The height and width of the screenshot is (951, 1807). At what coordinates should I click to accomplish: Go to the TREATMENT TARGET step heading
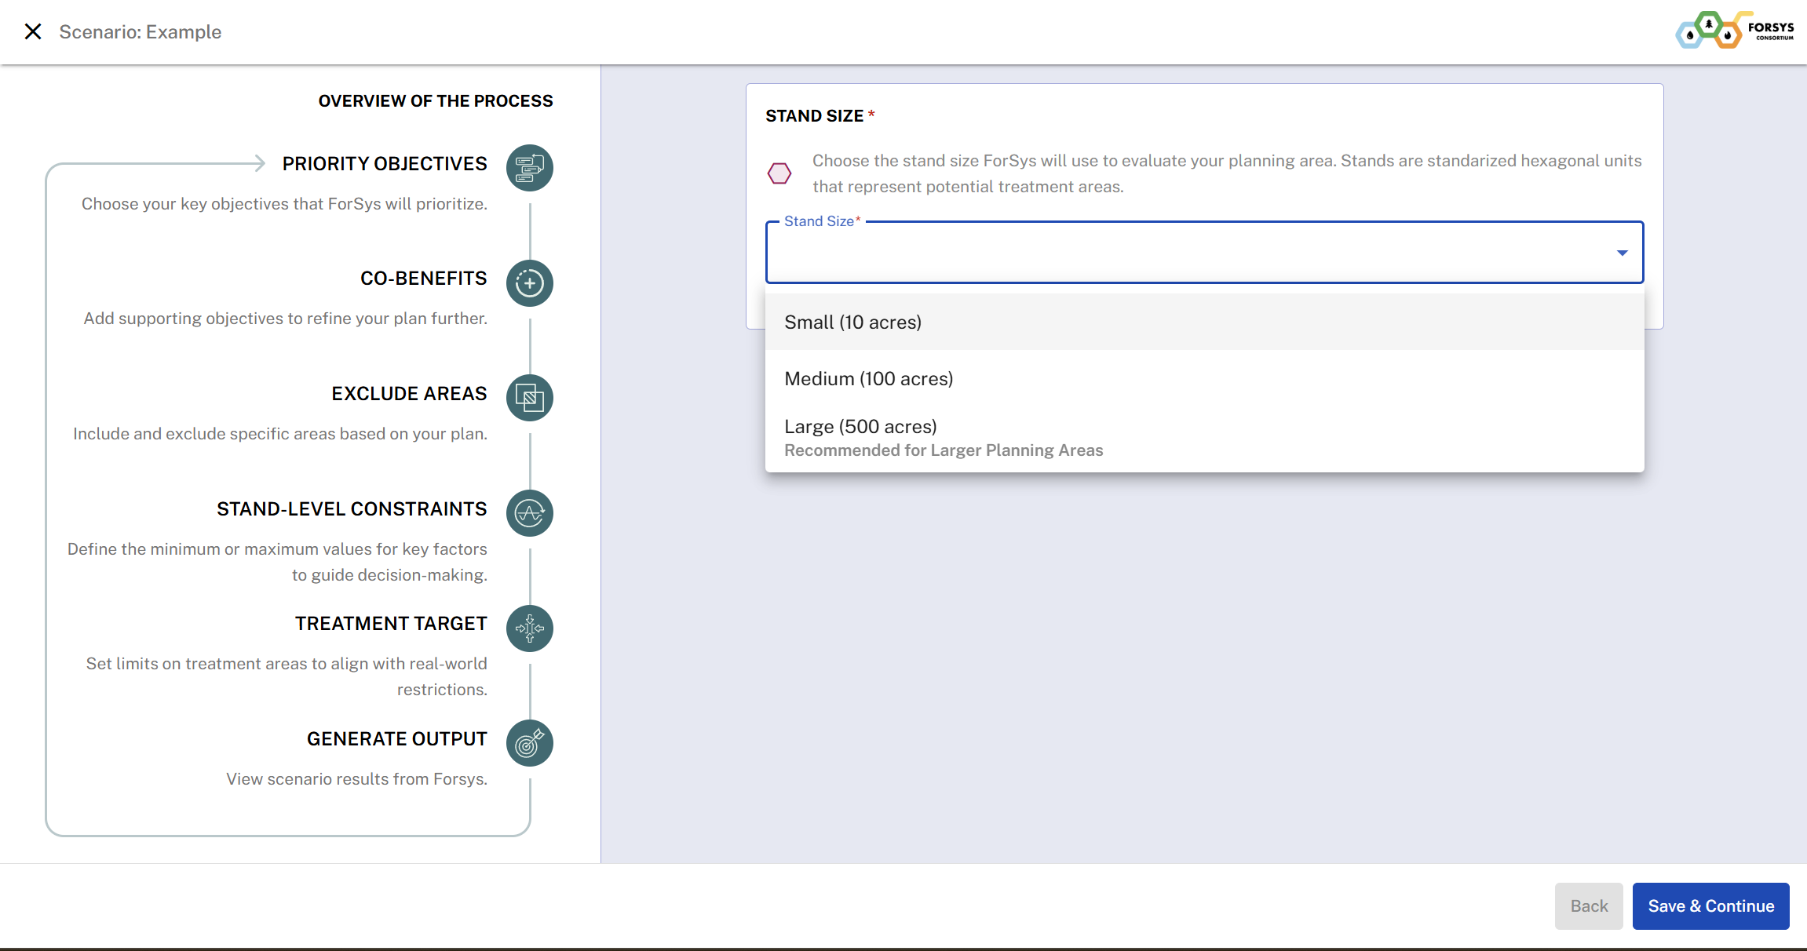coord(391,624)
